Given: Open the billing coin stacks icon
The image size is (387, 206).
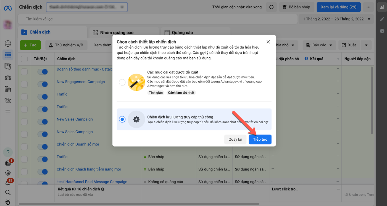Looking at the screenshot, I should pos(8,89).
